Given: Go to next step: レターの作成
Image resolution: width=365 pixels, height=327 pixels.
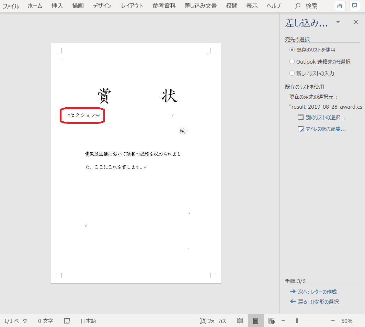Looking at the screenshot, I should [x=317, y=292].
